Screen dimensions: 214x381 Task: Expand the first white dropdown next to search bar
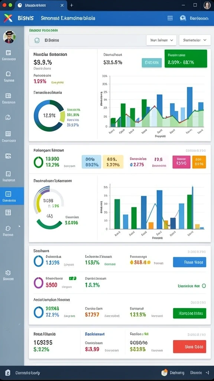161,40
